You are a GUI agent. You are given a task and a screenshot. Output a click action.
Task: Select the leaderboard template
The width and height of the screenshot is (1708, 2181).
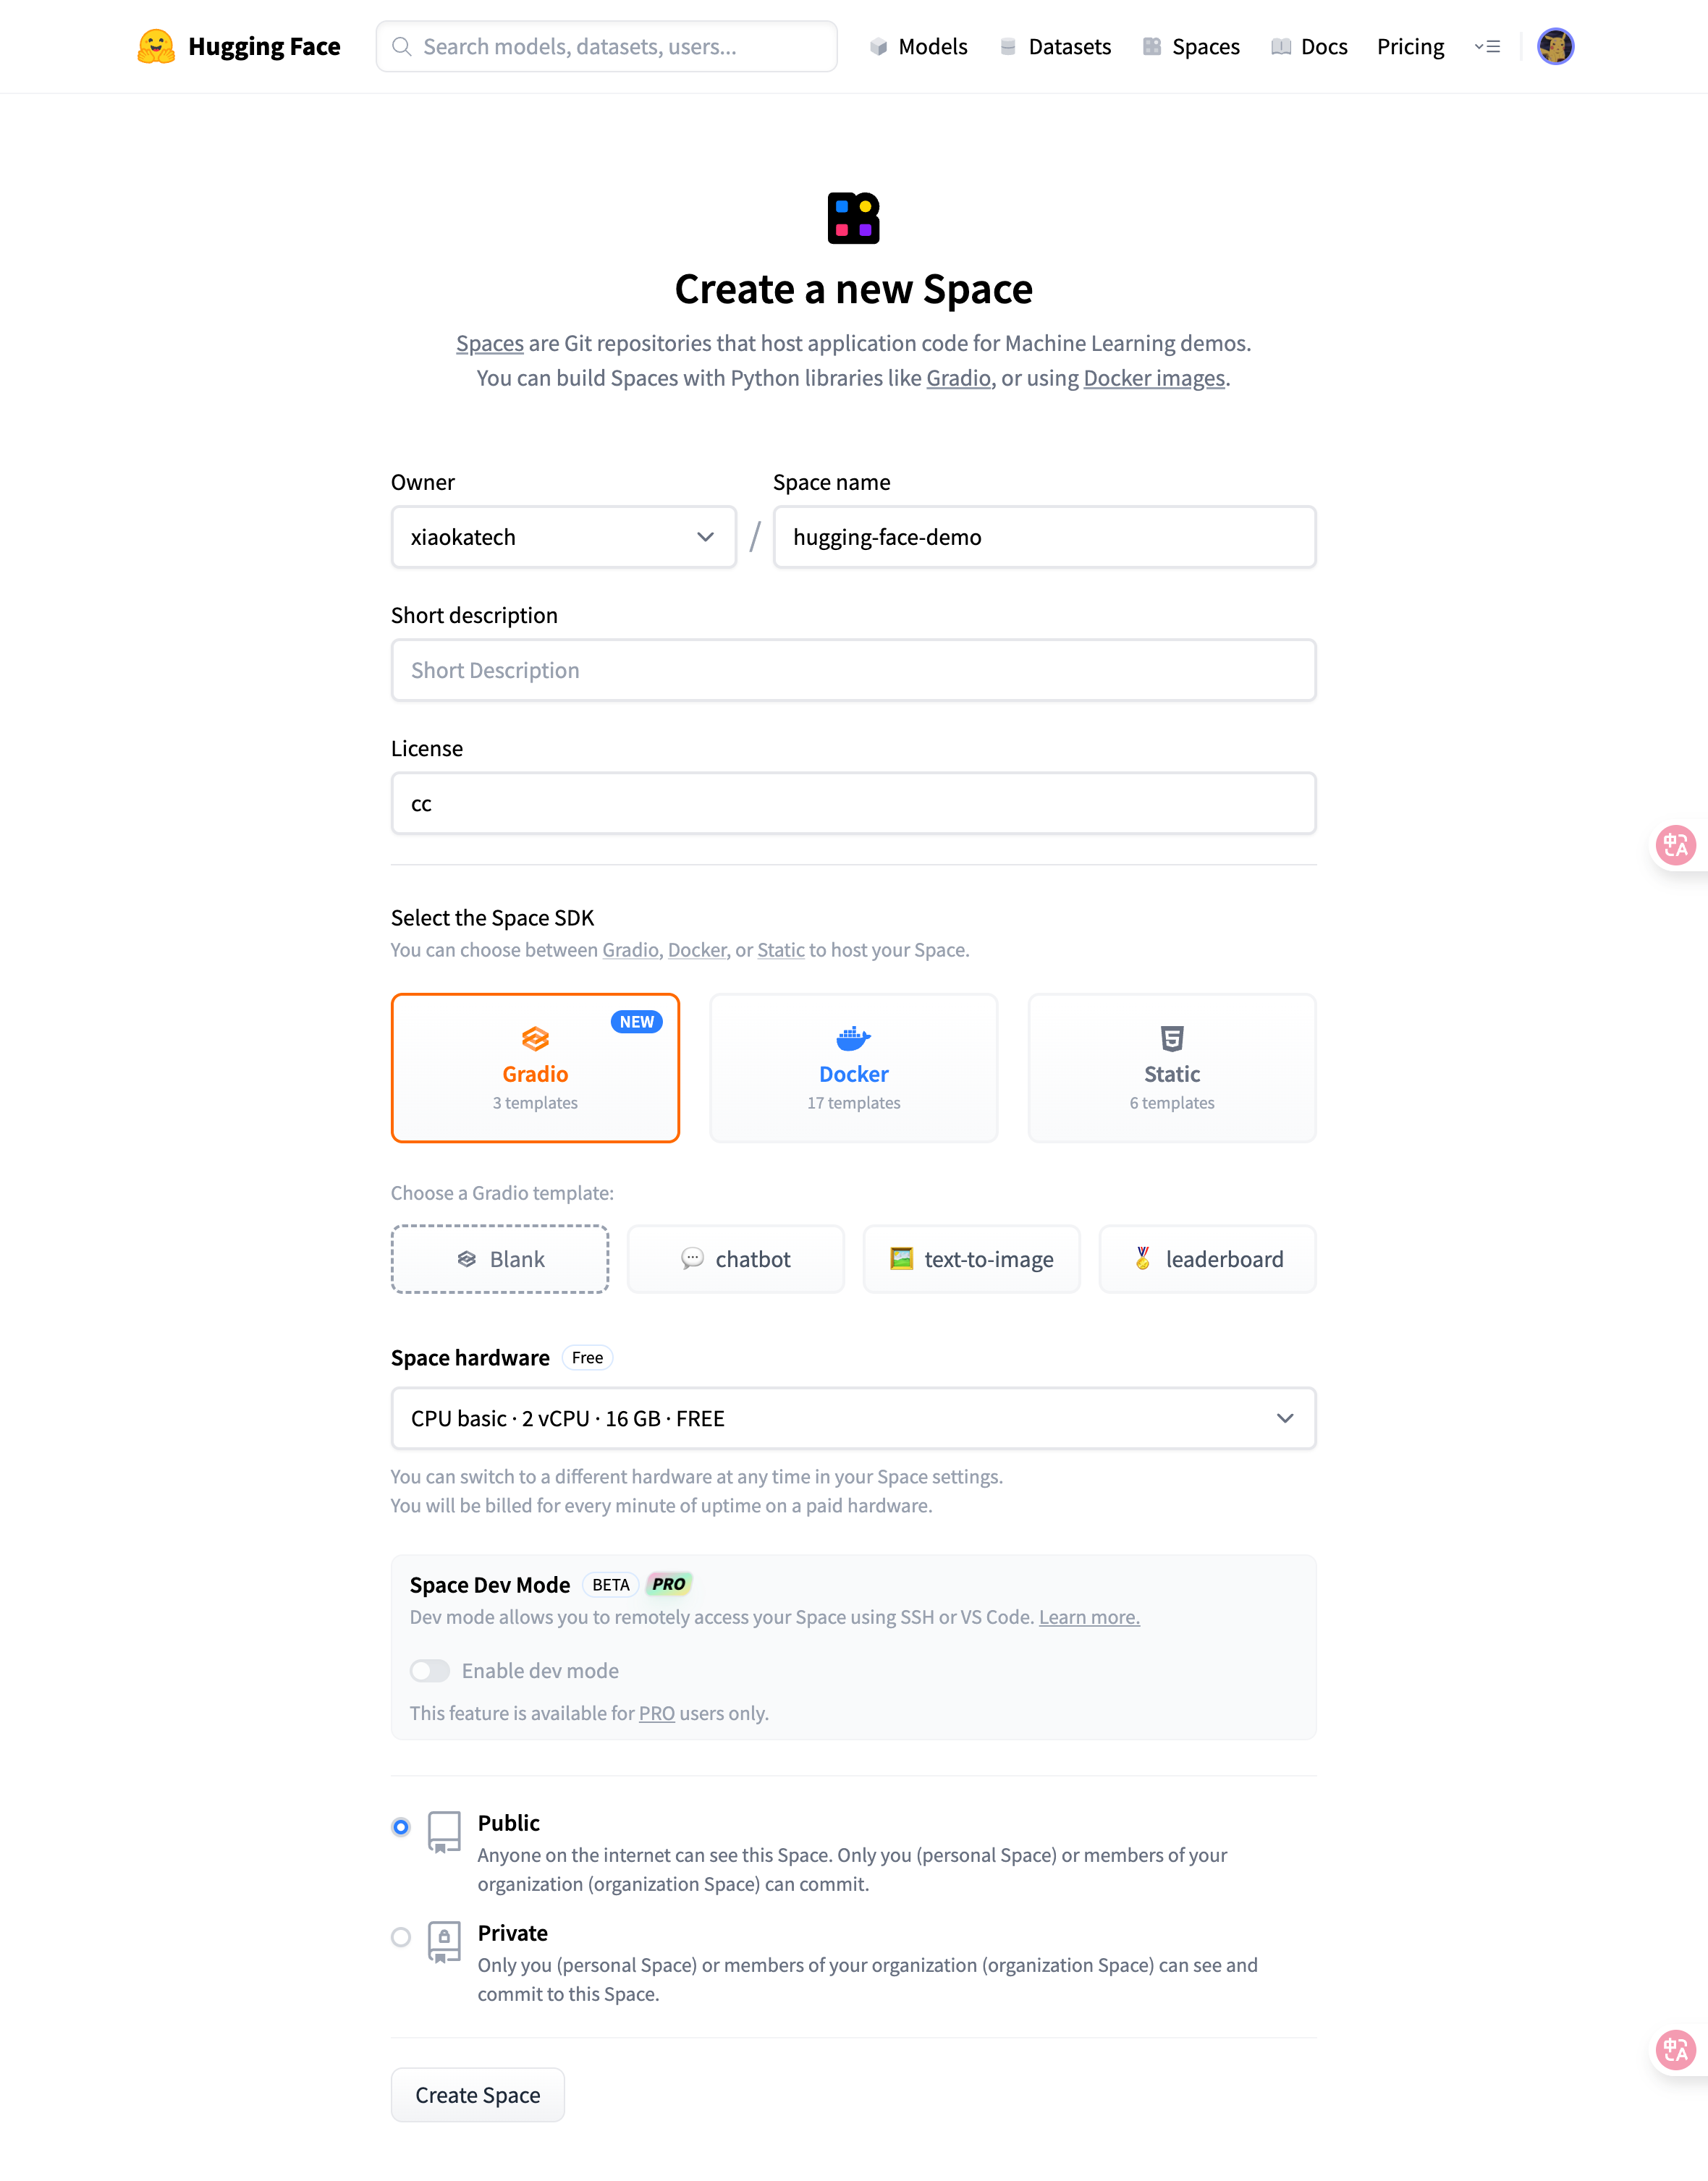pos(1208,1259)
